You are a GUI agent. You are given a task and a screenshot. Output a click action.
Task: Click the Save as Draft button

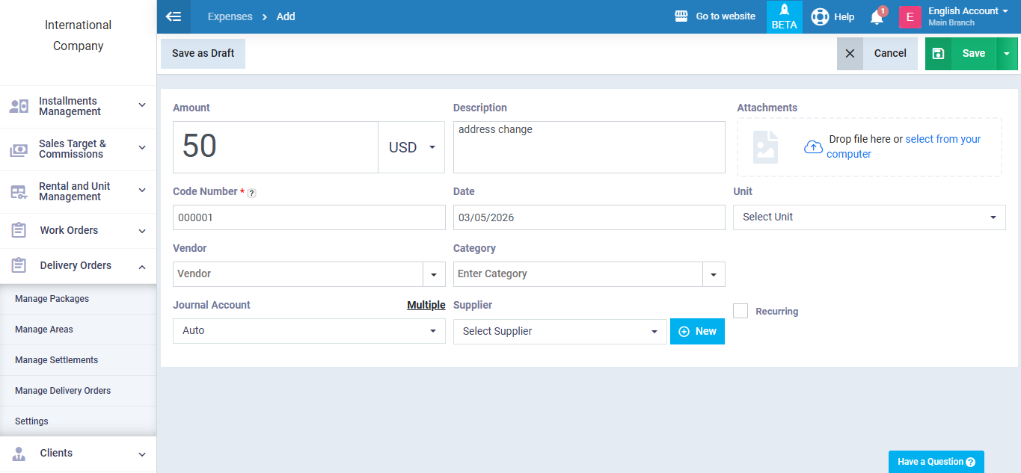(x=203, y=54)
